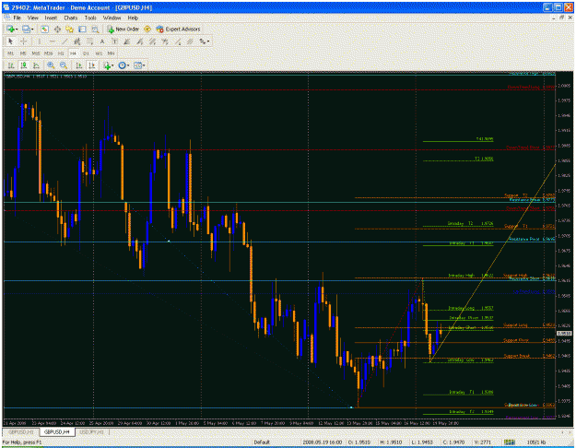The width and height of the screenshot is (576, 448).
Task: Zoom in on the chart
Action: [x=51, y=65]
